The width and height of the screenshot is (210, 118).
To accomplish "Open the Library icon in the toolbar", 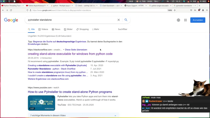I will click(195, 10).
